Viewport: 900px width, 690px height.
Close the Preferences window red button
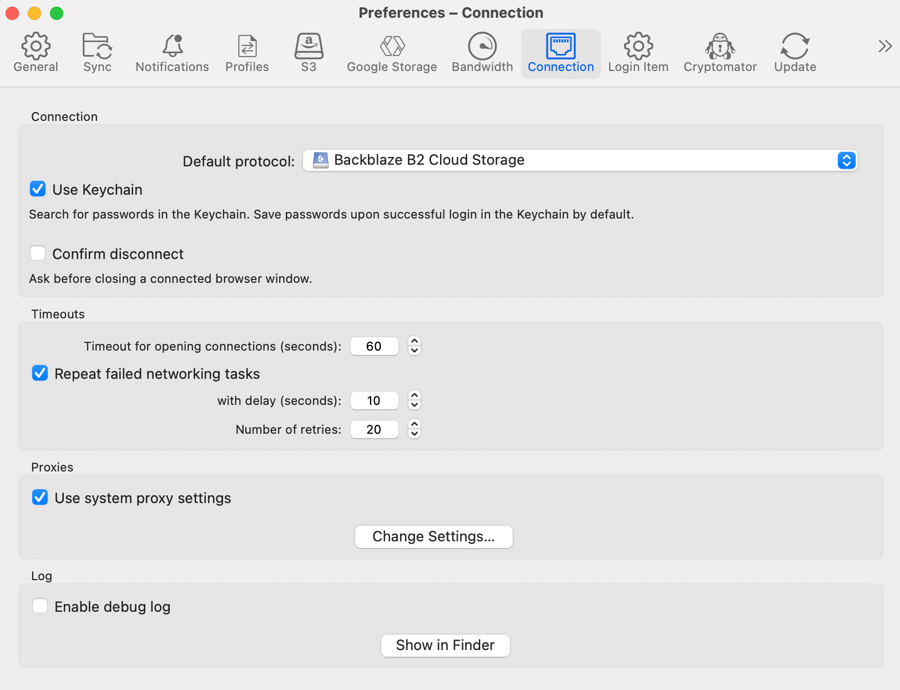point(12,13)
